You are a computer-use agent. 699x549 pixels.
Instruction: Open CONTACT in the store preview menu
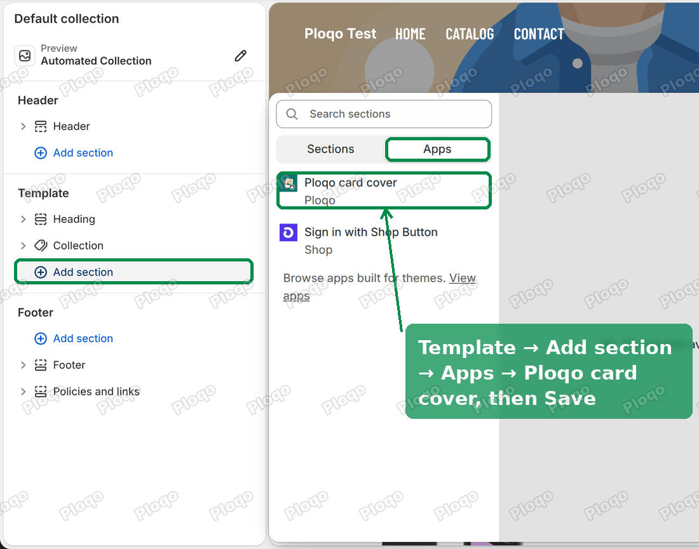pos(539,34)
